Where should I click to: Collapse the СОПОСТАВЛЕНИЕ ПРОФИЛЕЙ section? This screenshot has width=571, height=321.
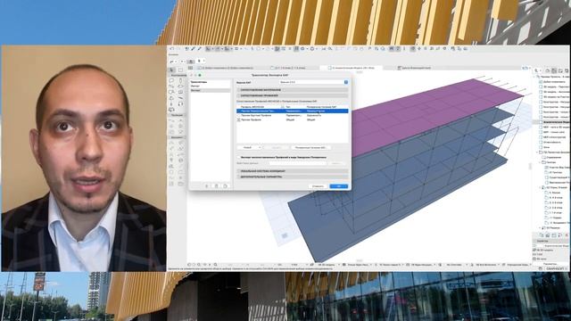tap(292, 95)
